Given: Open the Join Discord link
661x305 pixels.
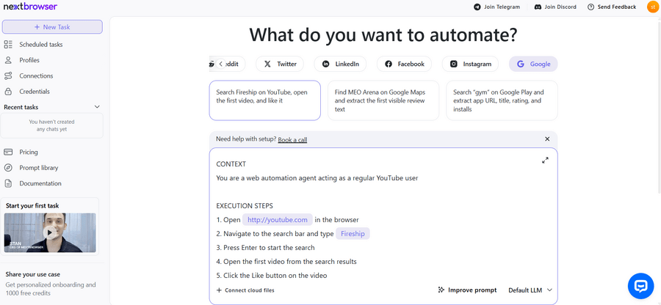Looking at the screenshot, I should coord(555,7).
